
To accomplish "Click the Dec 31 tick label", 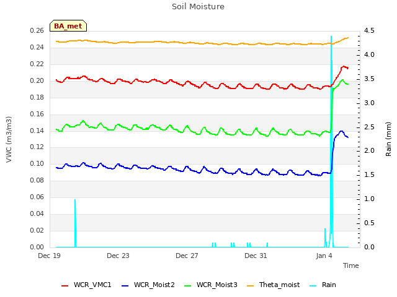I will 256,256.
